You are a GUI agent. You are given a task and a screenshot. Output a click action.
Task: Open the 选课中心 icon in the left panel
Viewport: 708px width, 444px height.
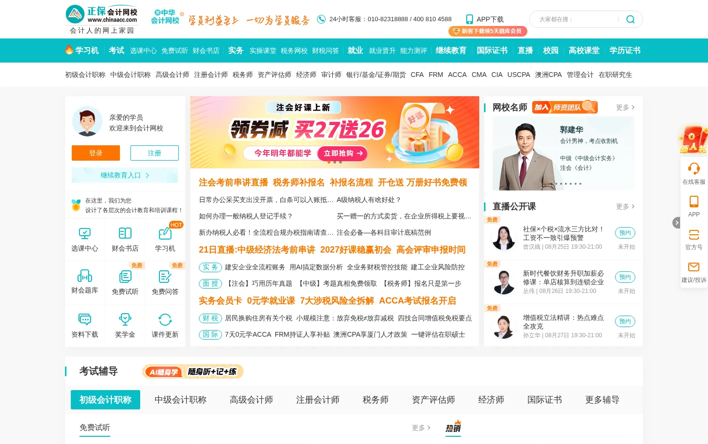tap(85, 234)
